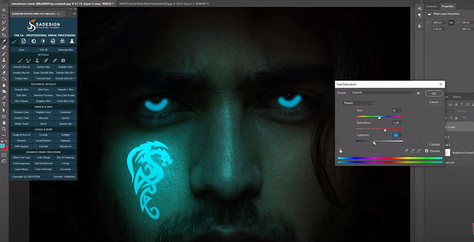Enable the Colorize checkbox
The width and height of the screenshot is (474, 242).
pyautogui.click(x=427, y=144)
